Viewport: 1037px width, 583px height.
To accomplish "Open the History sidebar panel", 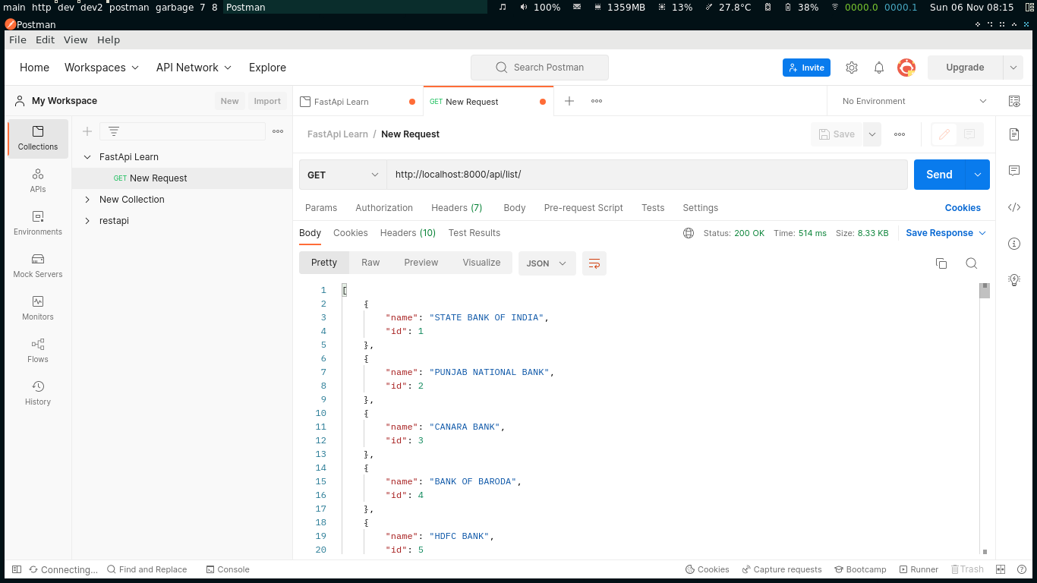I will click(38, 393).
